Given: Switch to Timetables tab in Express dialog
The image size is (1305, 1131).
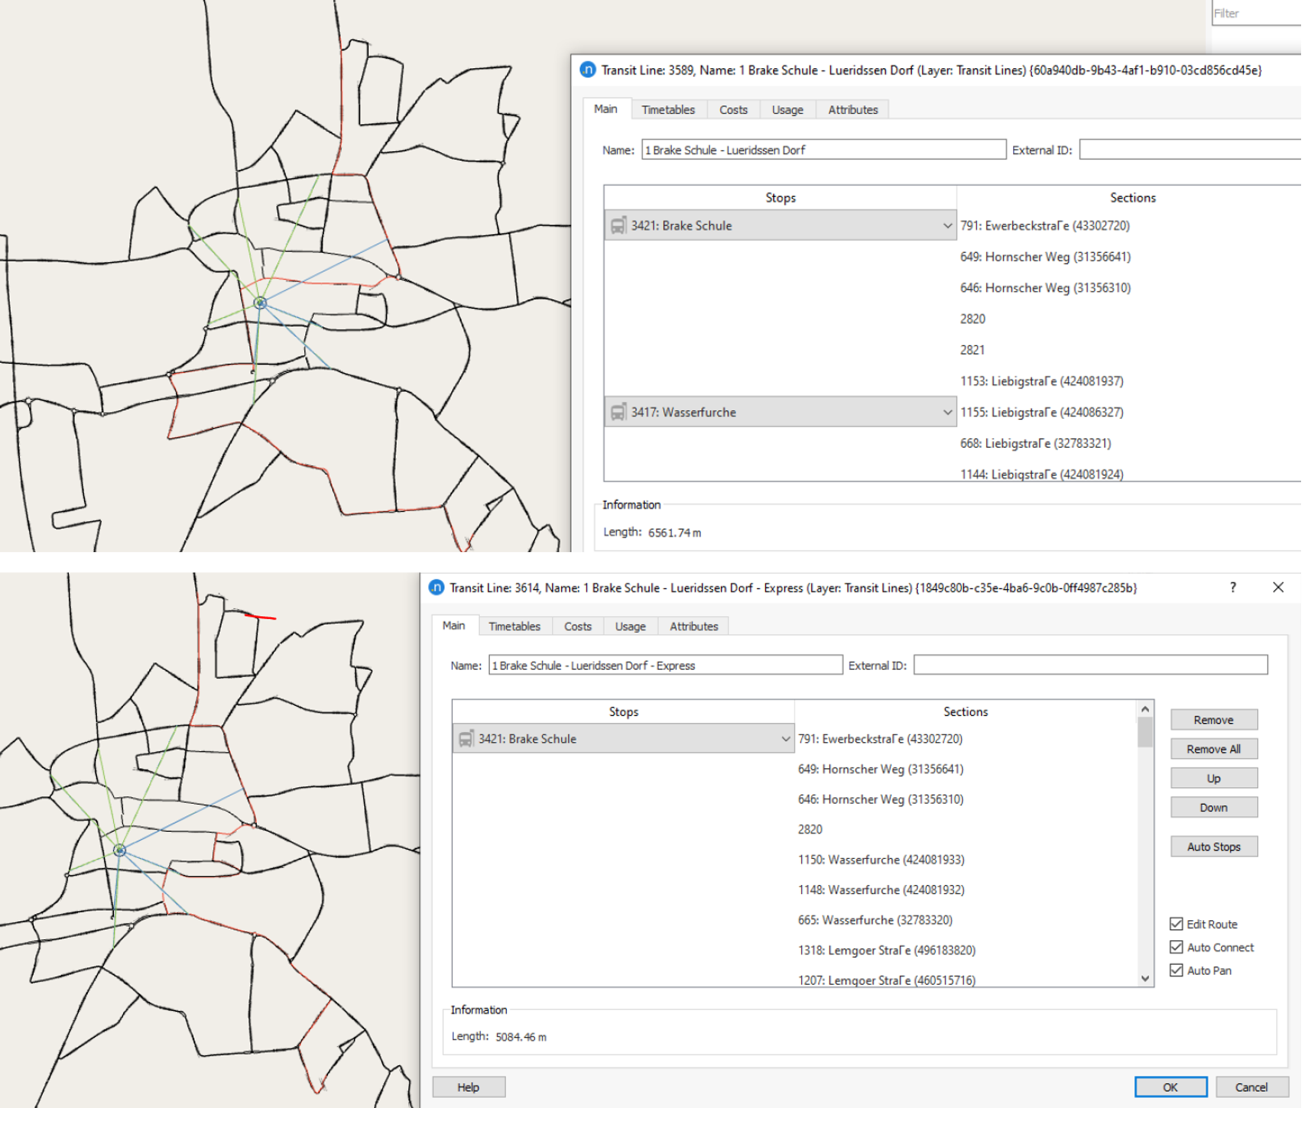Looking at the screenshot, I should coord(514,626).
